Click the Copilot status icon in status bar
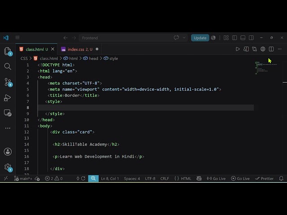The image size is (287, 215). pos(199,178)
